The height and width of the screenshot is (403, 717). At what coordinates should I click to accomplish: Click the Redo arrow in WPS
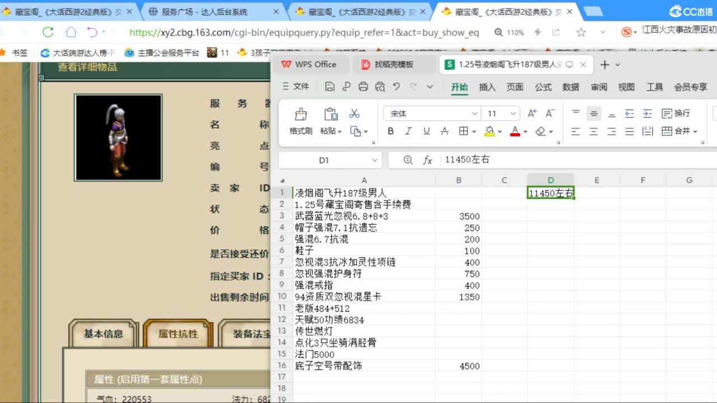click(413, 87)
